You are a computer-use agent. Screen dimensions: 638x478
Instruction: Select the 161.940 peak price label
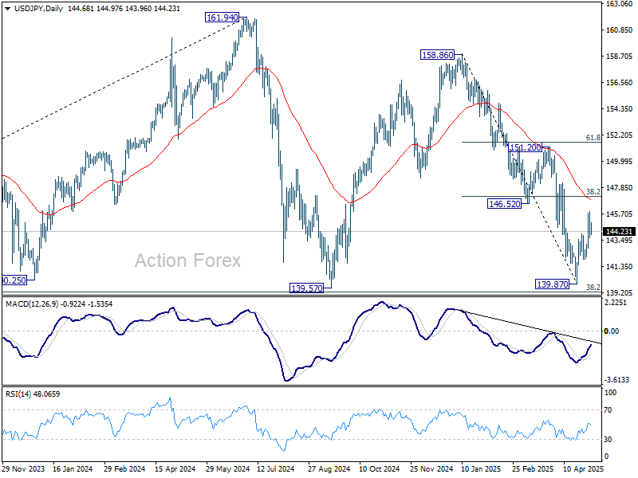224,17
